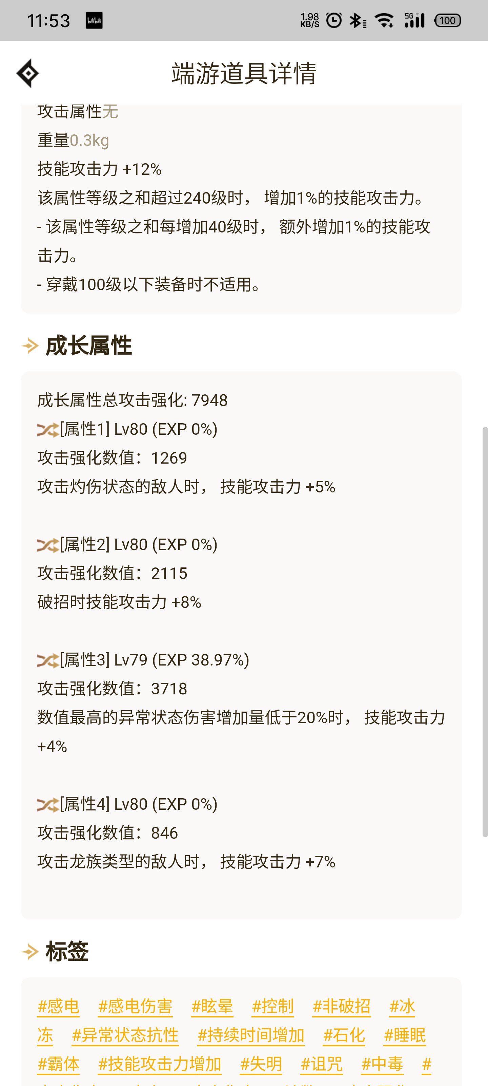Tap the #石化 tag
488x1086 pixels.
coord(344,1035)
